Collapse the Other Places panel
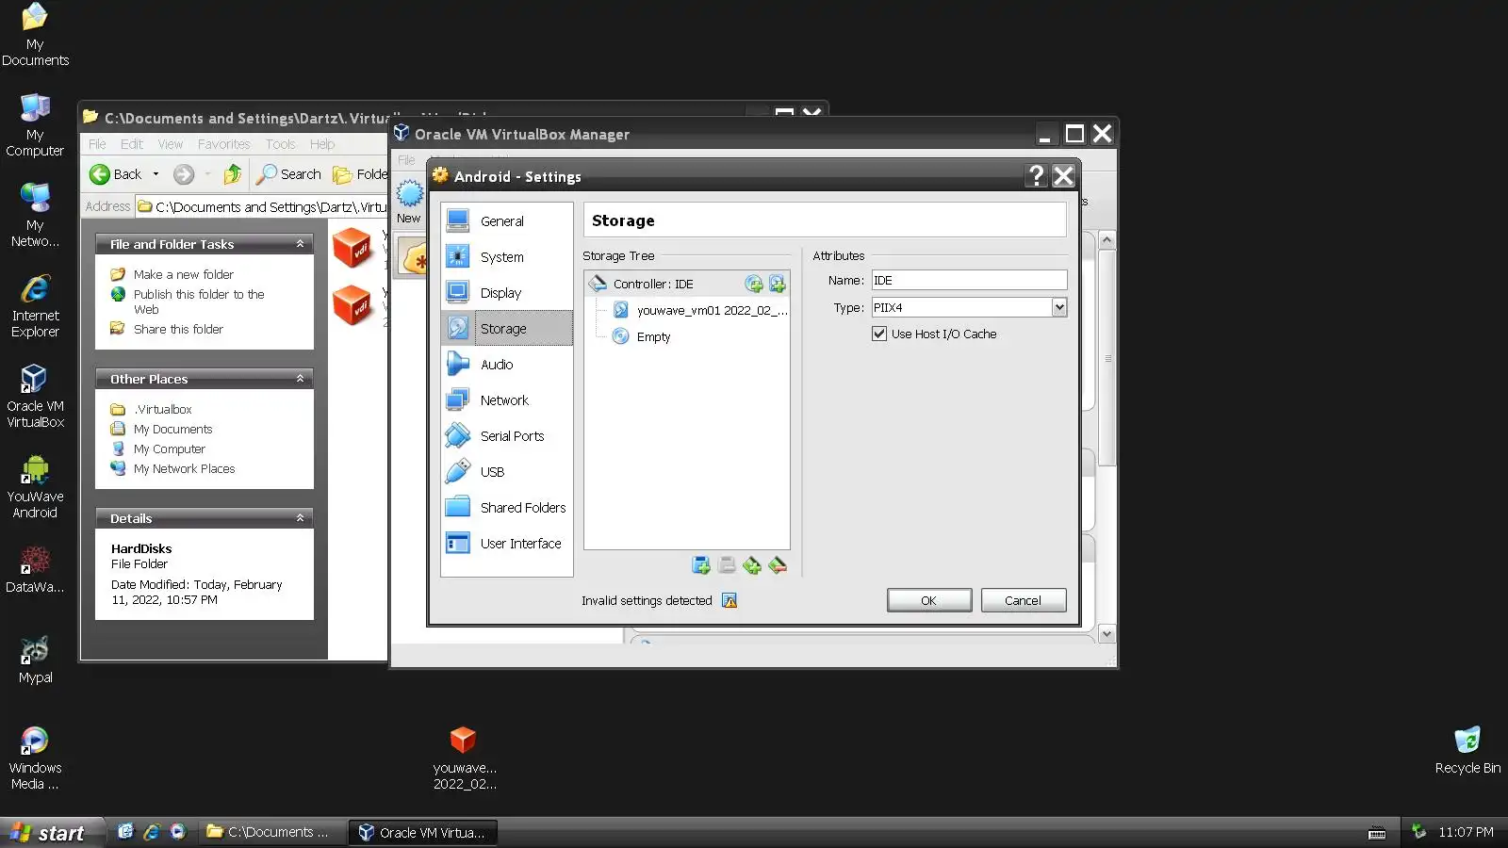The image size is (1508, 848). point(300,379)
